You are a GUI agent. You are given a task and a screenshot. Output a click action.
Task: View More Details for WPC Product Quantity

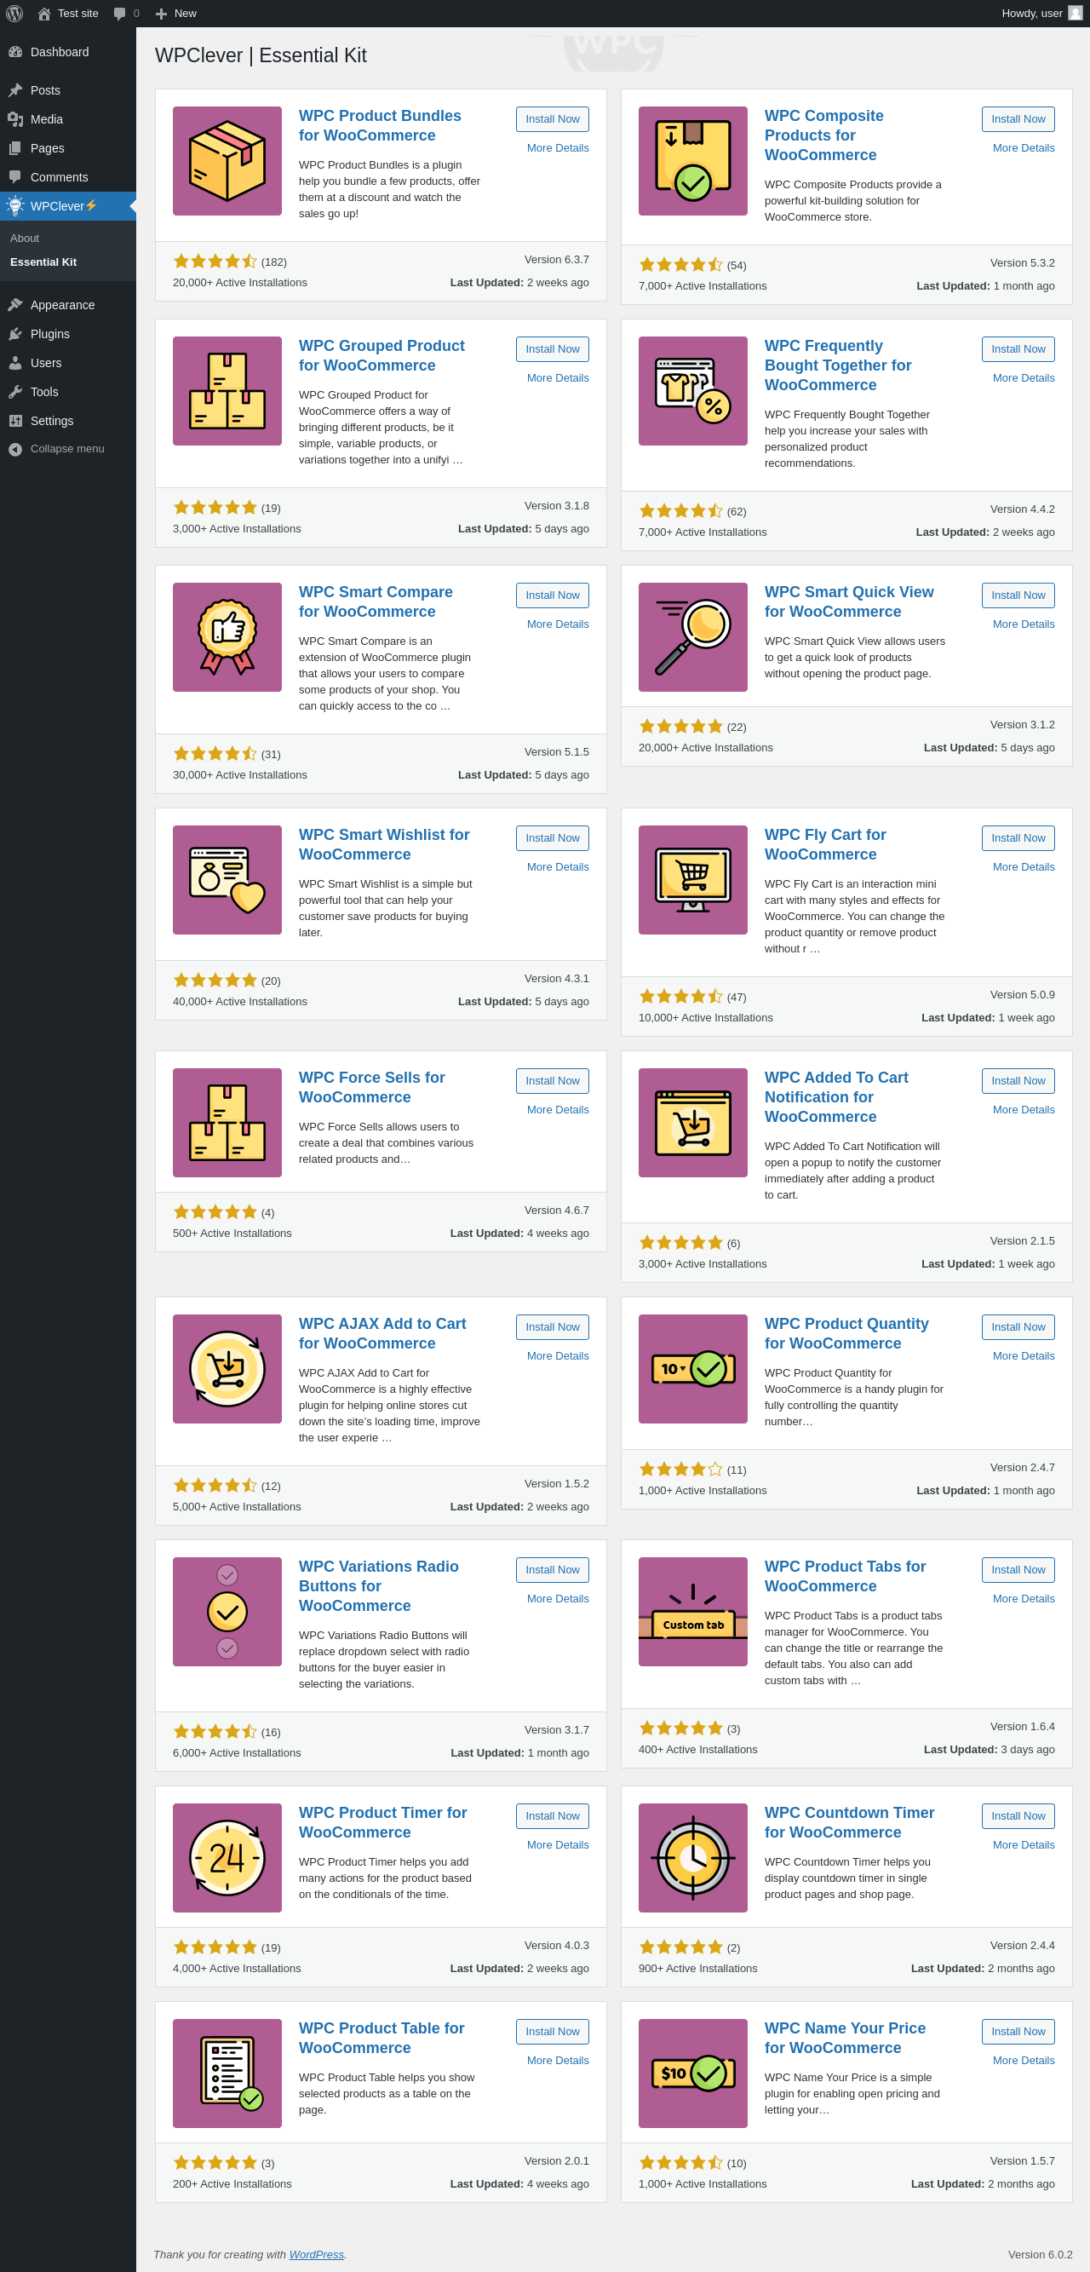1024,1355
